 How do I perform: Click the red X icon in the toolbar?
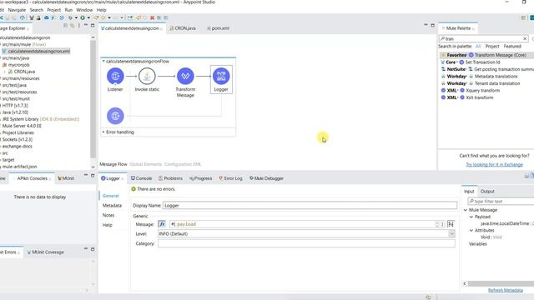pyautogui.click(x=152, y=17)
